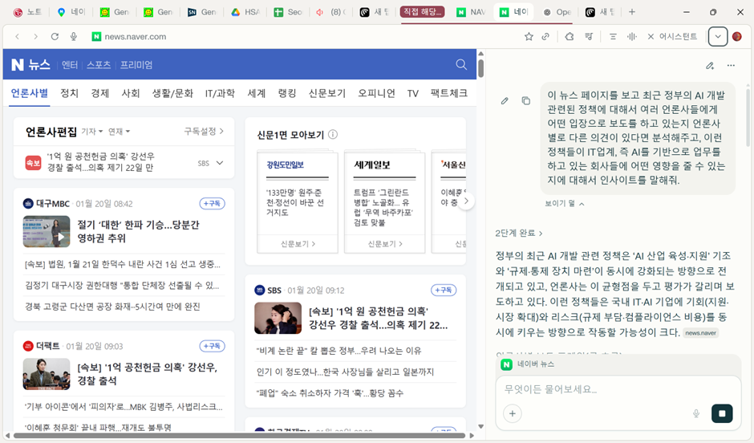The height and width of the screenshot is (443, 754).
Task: Copy the sent prompt message
Action: (x=526, y=101)
